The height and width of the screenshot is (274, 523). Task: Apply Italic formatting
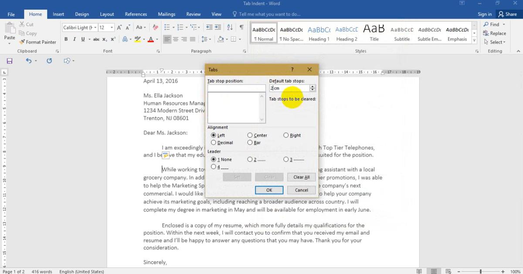pos(75,39)
